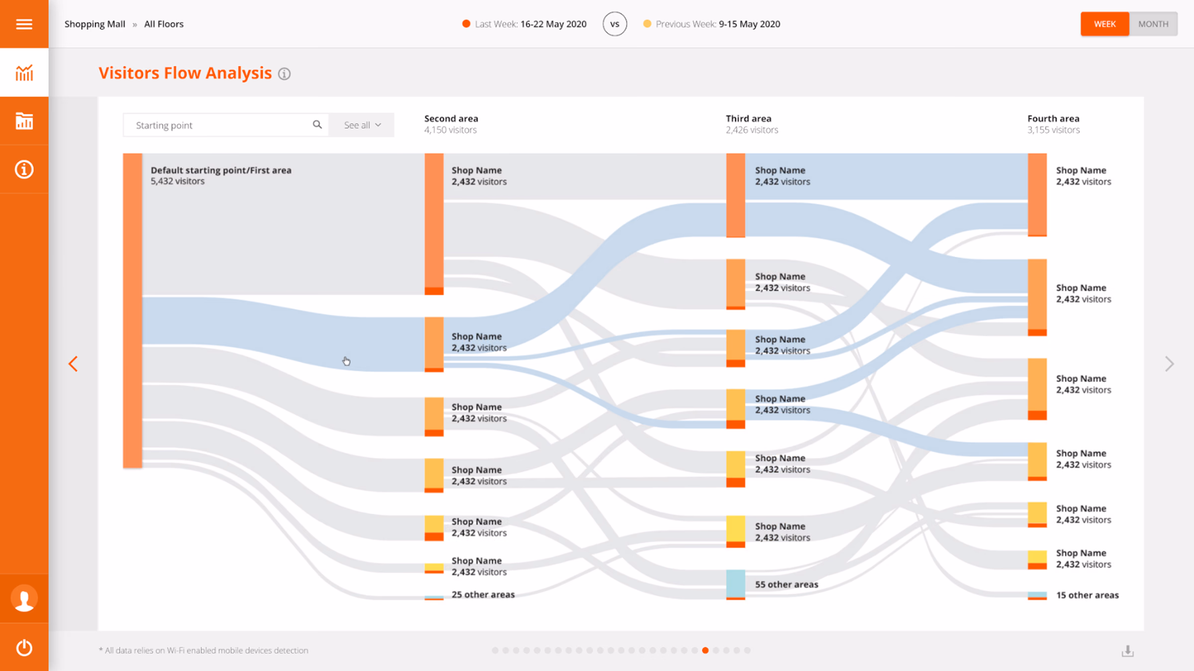
Task: Click the search magnifier icon
Action: pos(317,124)
